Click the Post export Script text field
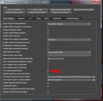The width and height of the screenshot is (103, 101). (69, 80)
